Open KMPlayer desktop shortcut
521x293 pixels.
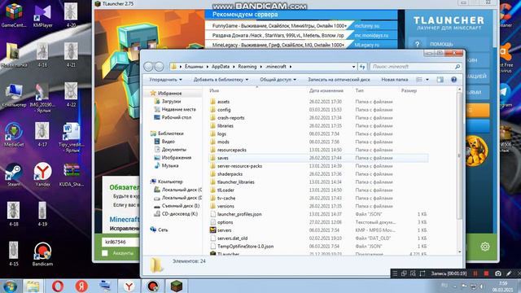point(42,15)
